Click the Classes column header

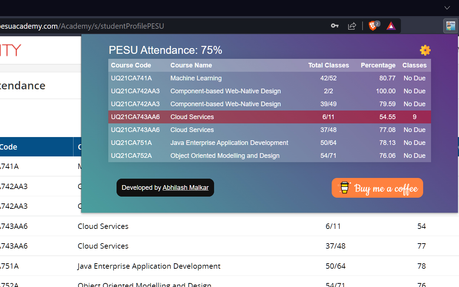click(415, 65)
